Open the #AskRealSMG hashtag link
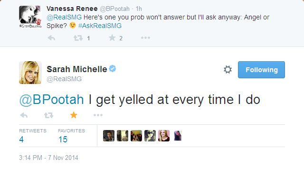304x177 pixels. point(100,26)
